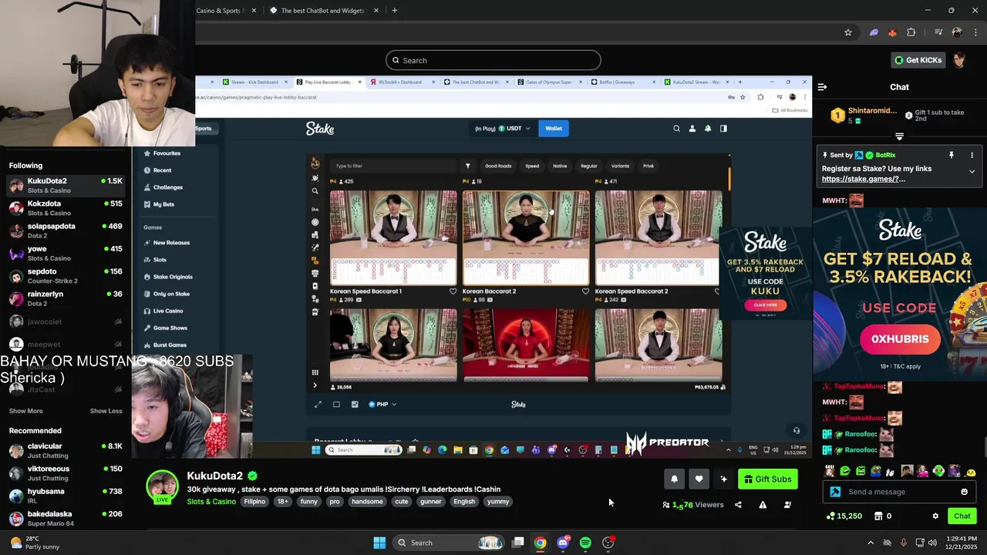The image size is (987, 555).
Task: Click the weather widget on taskbar
Action: click(x=35, y=543)
